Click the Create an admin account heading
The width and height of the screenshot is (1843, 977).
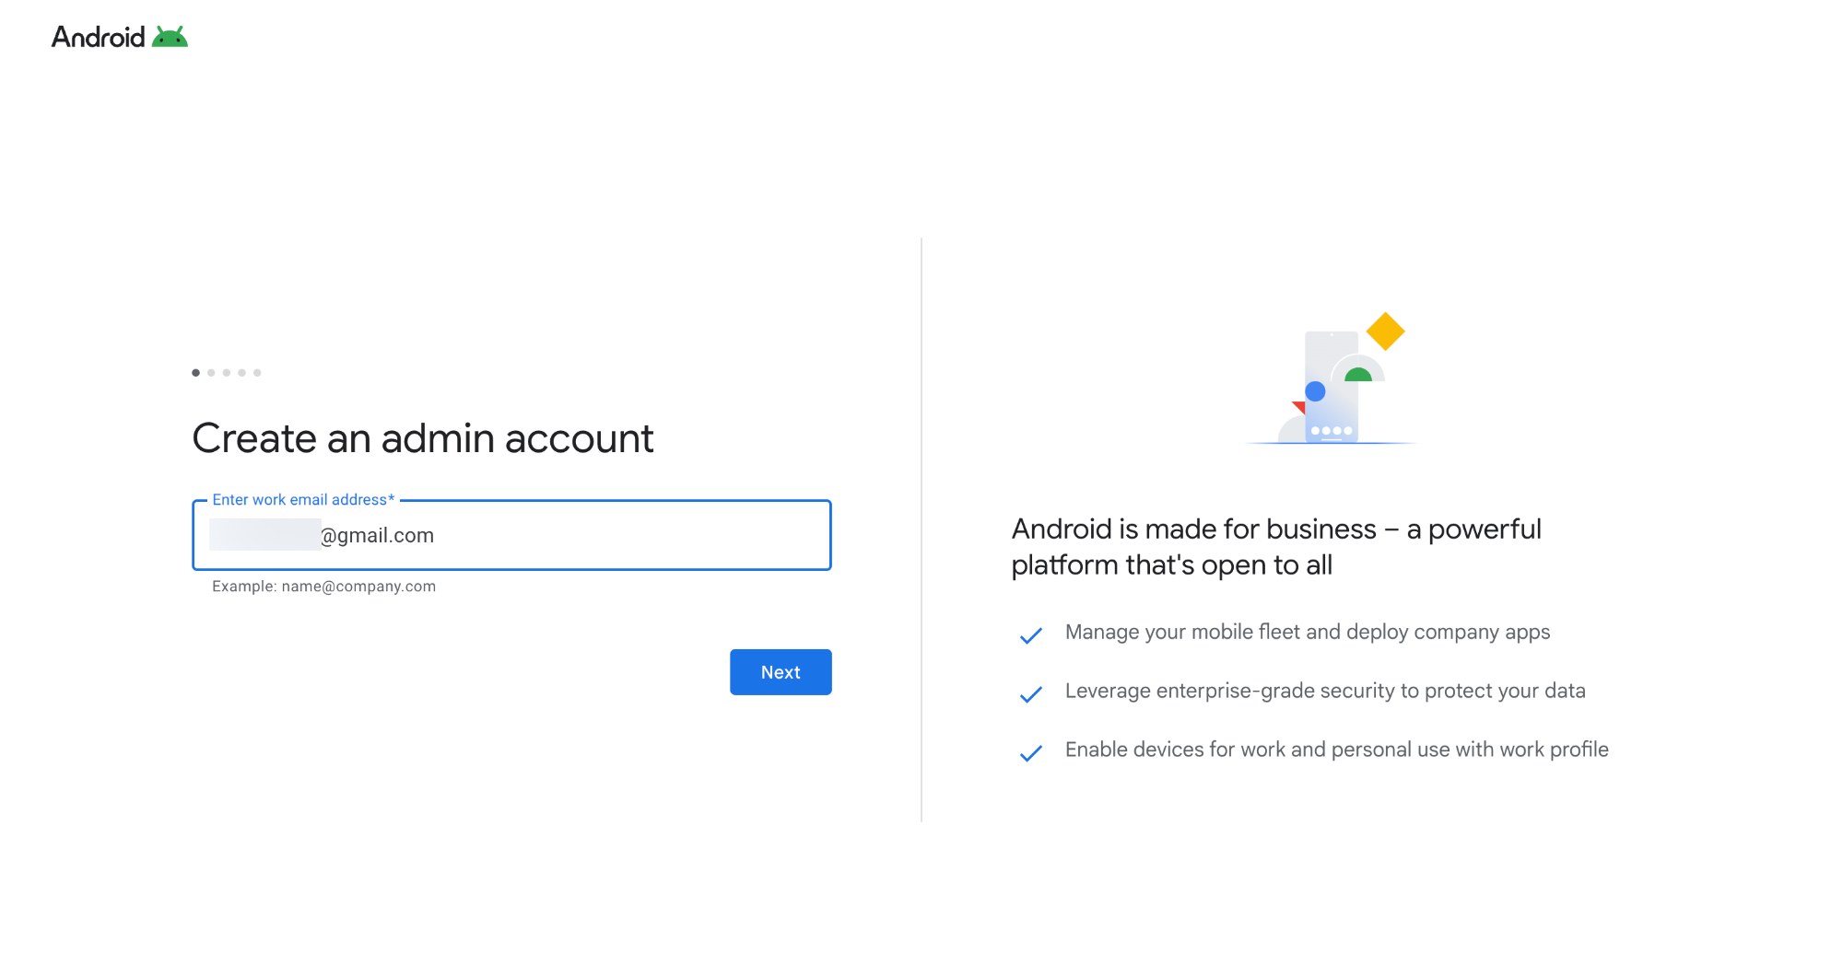coord(423,438)
